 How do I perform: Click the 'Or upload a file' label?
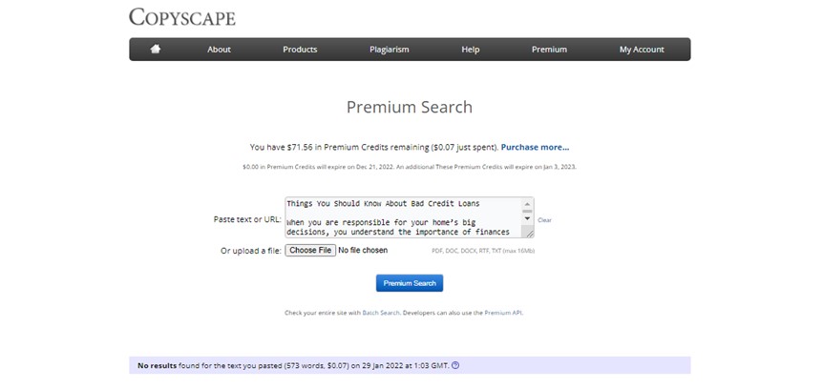coord(251,251)
